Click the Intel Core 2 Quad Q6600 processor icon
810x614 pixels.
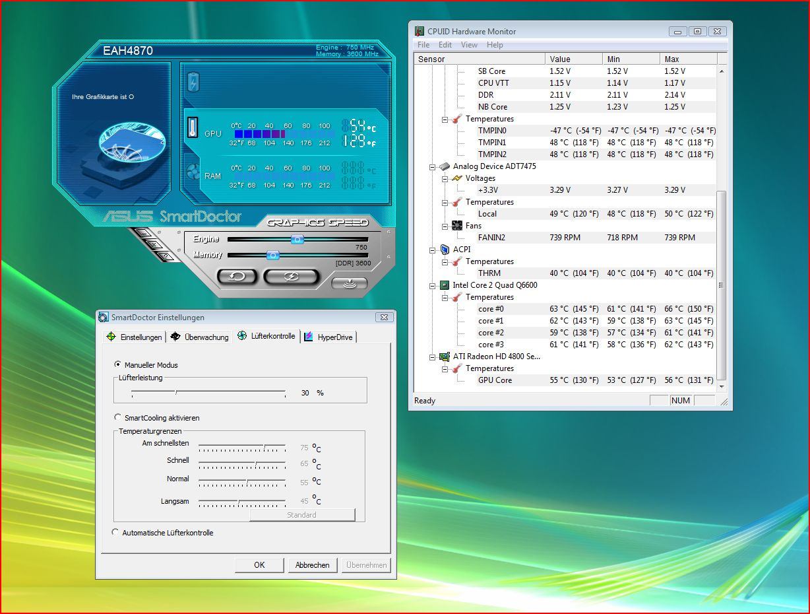[x=445, y=285]
